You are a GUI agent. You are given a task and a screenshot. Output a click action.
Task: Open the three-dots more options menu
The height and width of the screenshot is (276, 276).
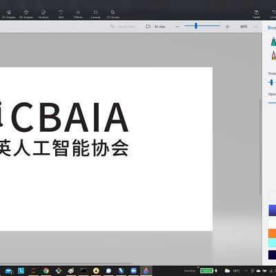coord(256,27)
